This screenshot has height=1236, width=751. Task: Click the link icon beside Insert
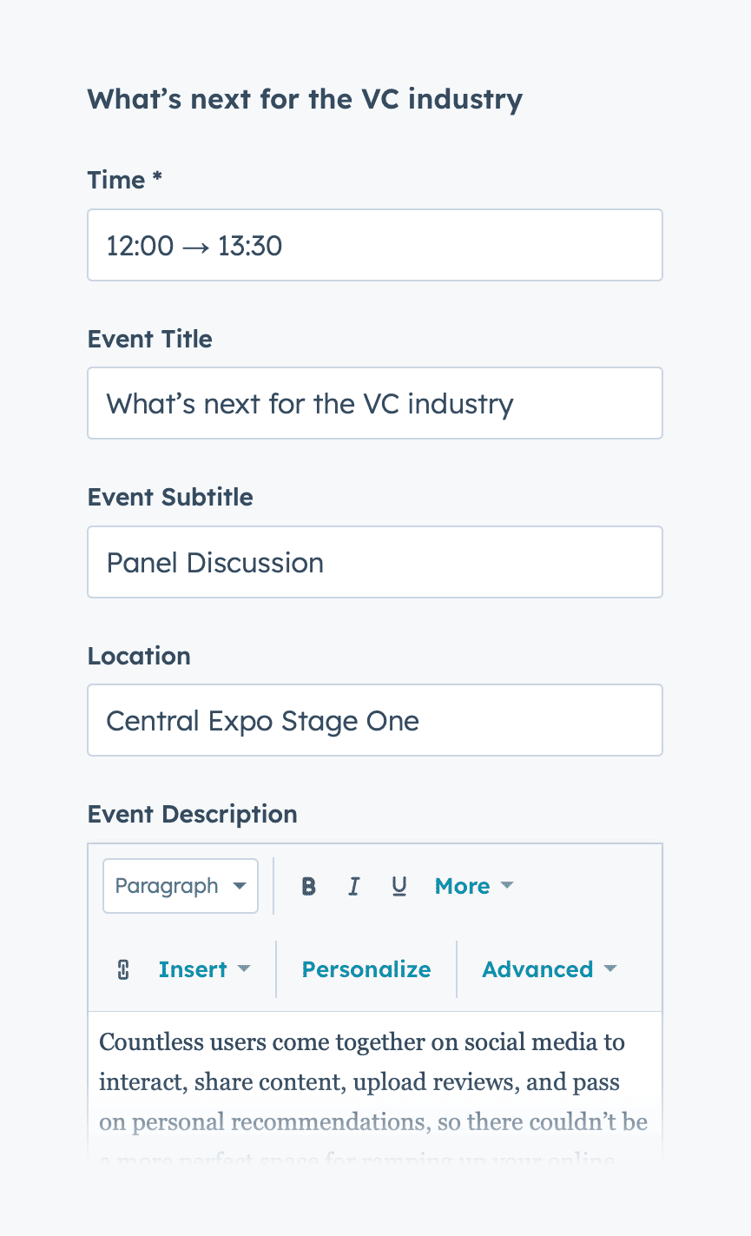click(123, 969)
